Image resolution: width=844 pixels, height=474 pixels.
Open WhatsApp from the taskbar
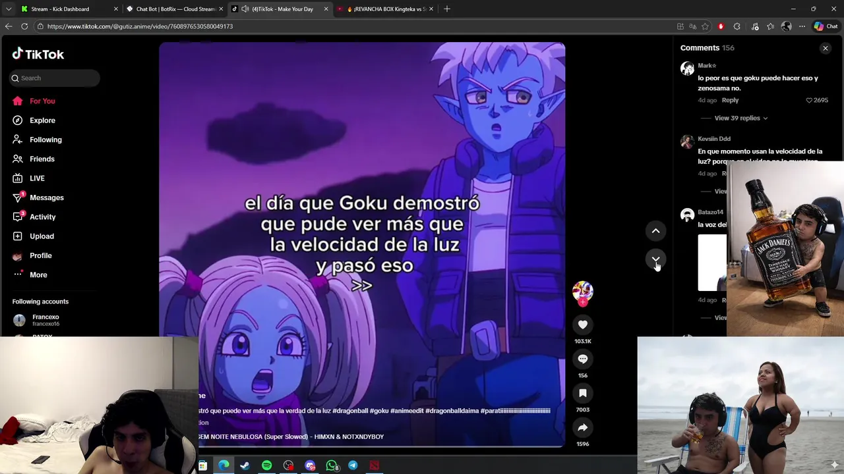point(332,465)
